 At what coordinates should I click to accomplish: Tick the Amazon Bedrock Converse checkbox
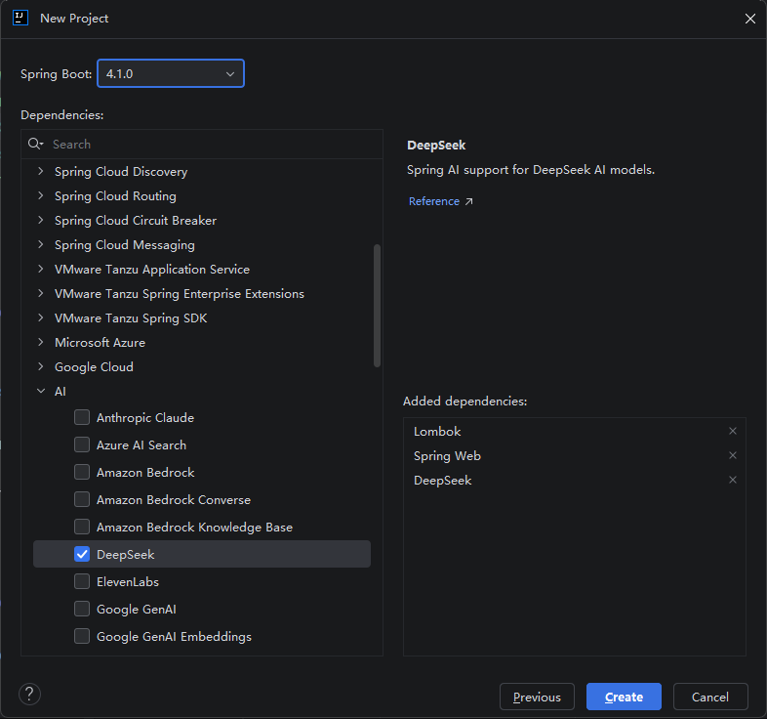click(x=82, y=499)
